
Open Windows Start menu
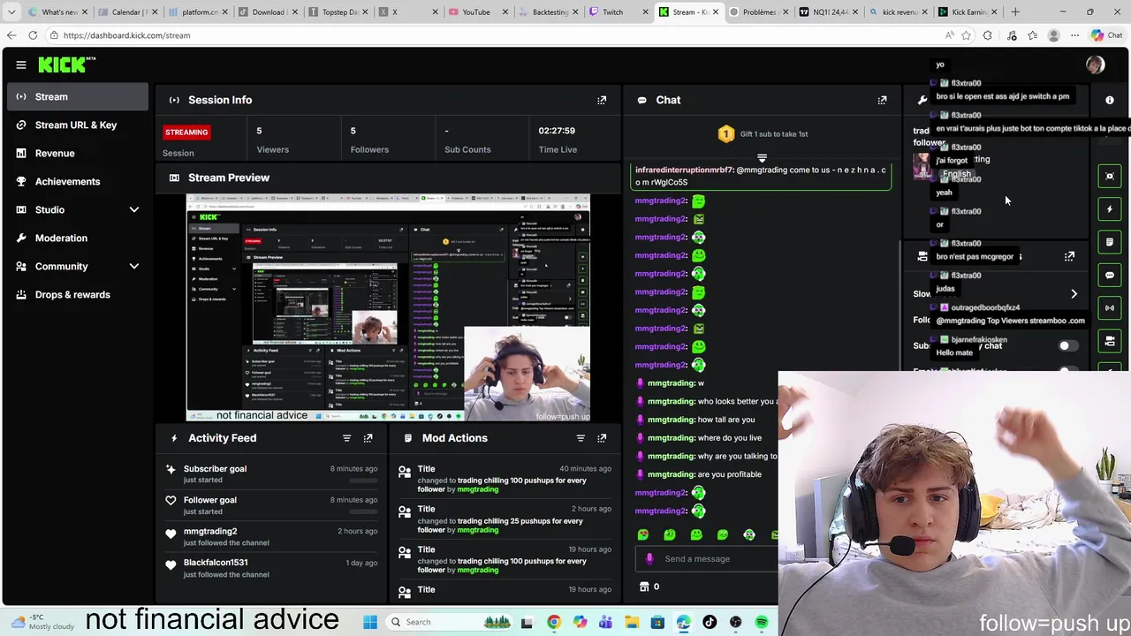point(370,622)
